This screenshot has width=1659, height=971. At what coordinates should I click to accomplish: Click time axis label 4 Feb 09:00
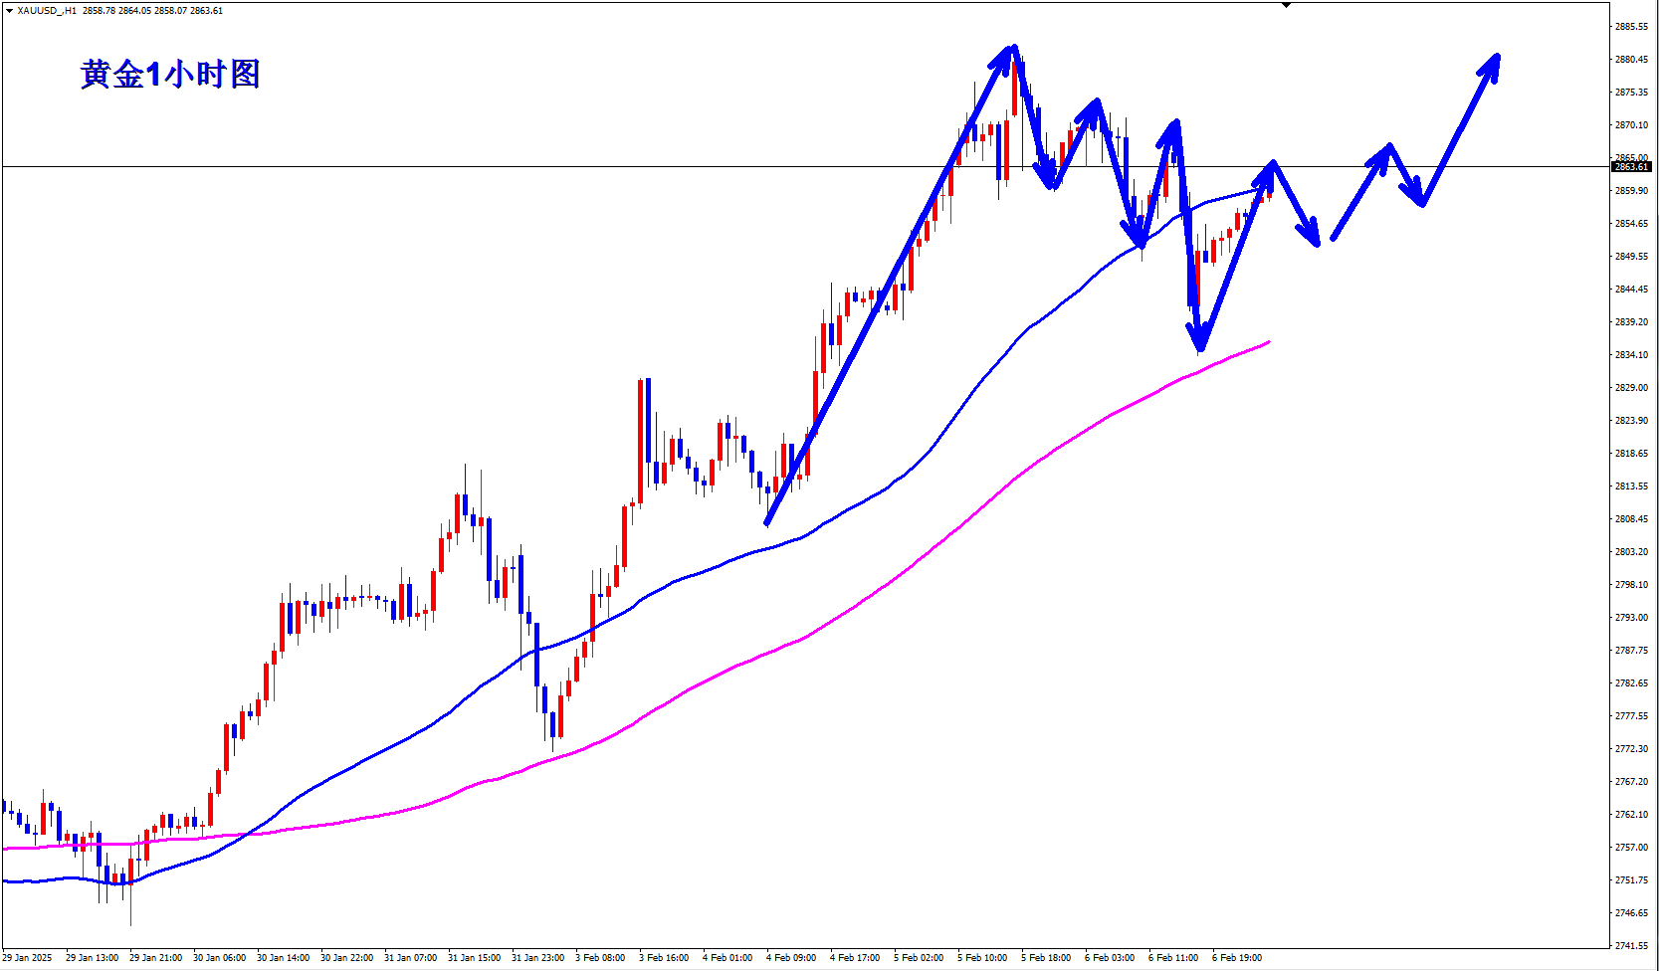point(791,958)
